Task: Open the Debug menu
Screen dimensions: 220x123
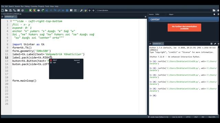Action: click(x=27, y=6)
